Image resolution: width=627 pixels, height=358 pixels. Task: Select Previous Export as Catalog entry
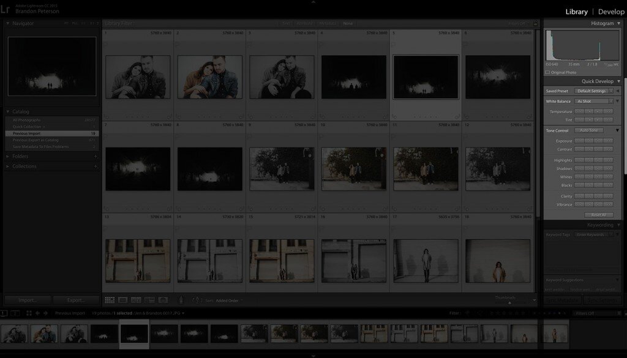tap(52, 140)
